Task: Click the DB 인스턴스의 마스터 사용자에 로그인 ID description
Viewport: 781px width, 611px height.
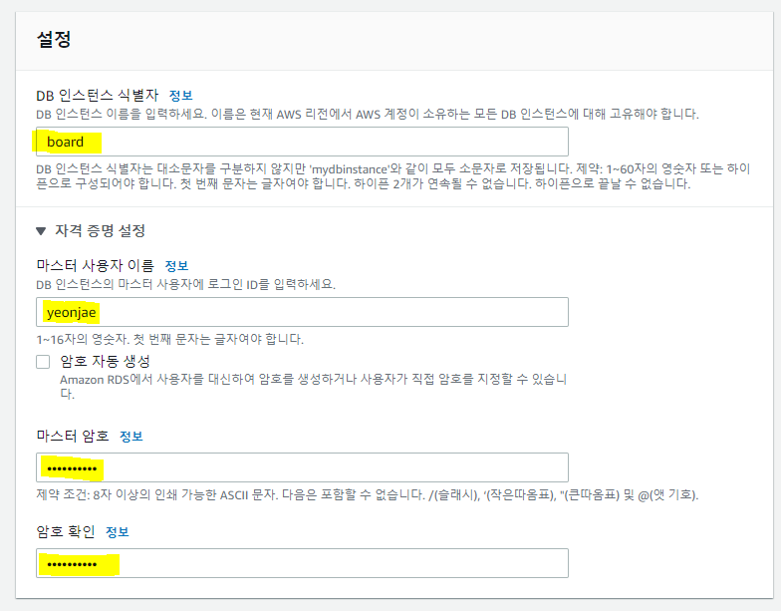Action: click(185, 285)
